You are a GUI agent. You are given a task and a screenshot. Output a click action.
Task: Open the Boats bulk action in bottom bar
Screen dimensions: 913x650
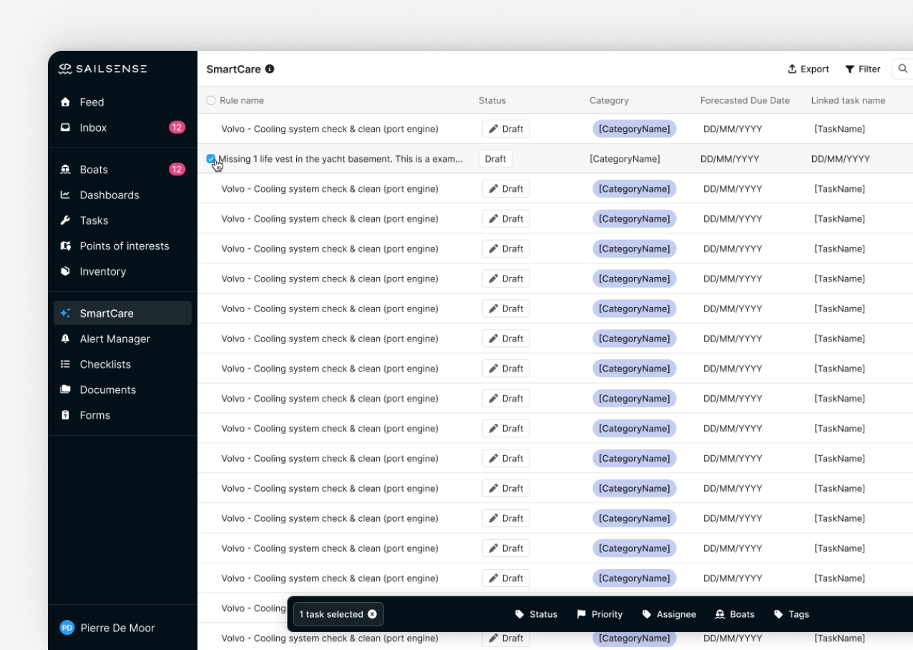pos(735,614)
